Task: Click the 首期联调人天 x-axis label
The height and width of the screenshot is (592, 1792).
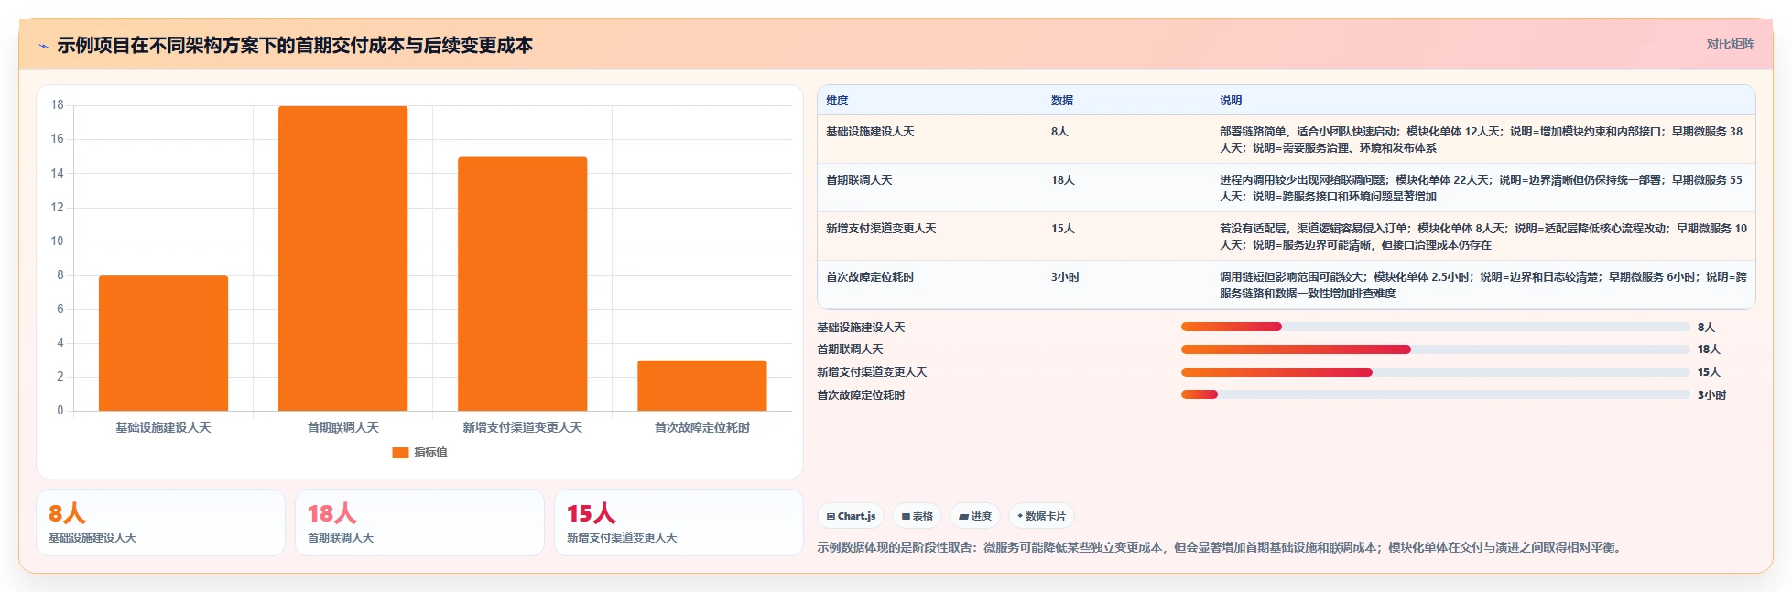Action: [342, 427]
